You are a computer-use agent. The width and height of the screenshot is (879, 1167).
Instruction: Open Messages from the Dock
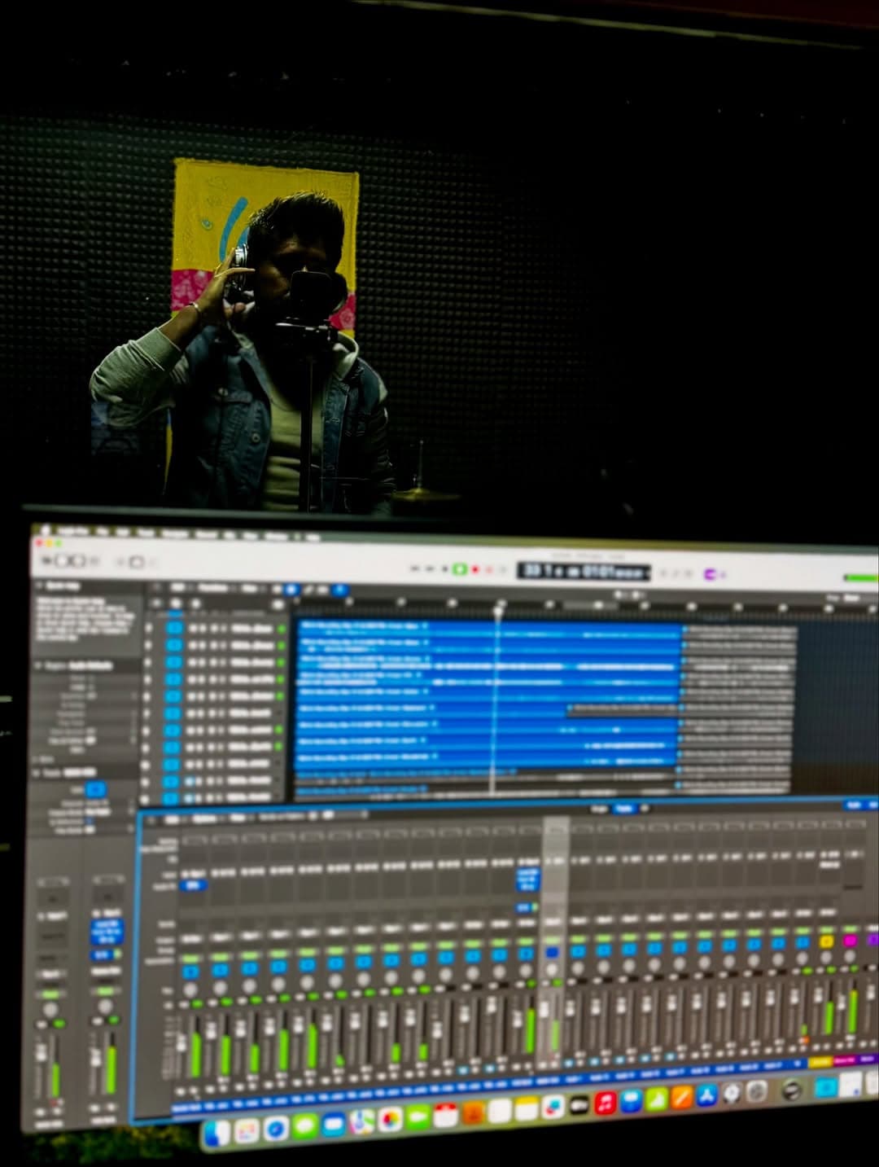pos(304,1127)
